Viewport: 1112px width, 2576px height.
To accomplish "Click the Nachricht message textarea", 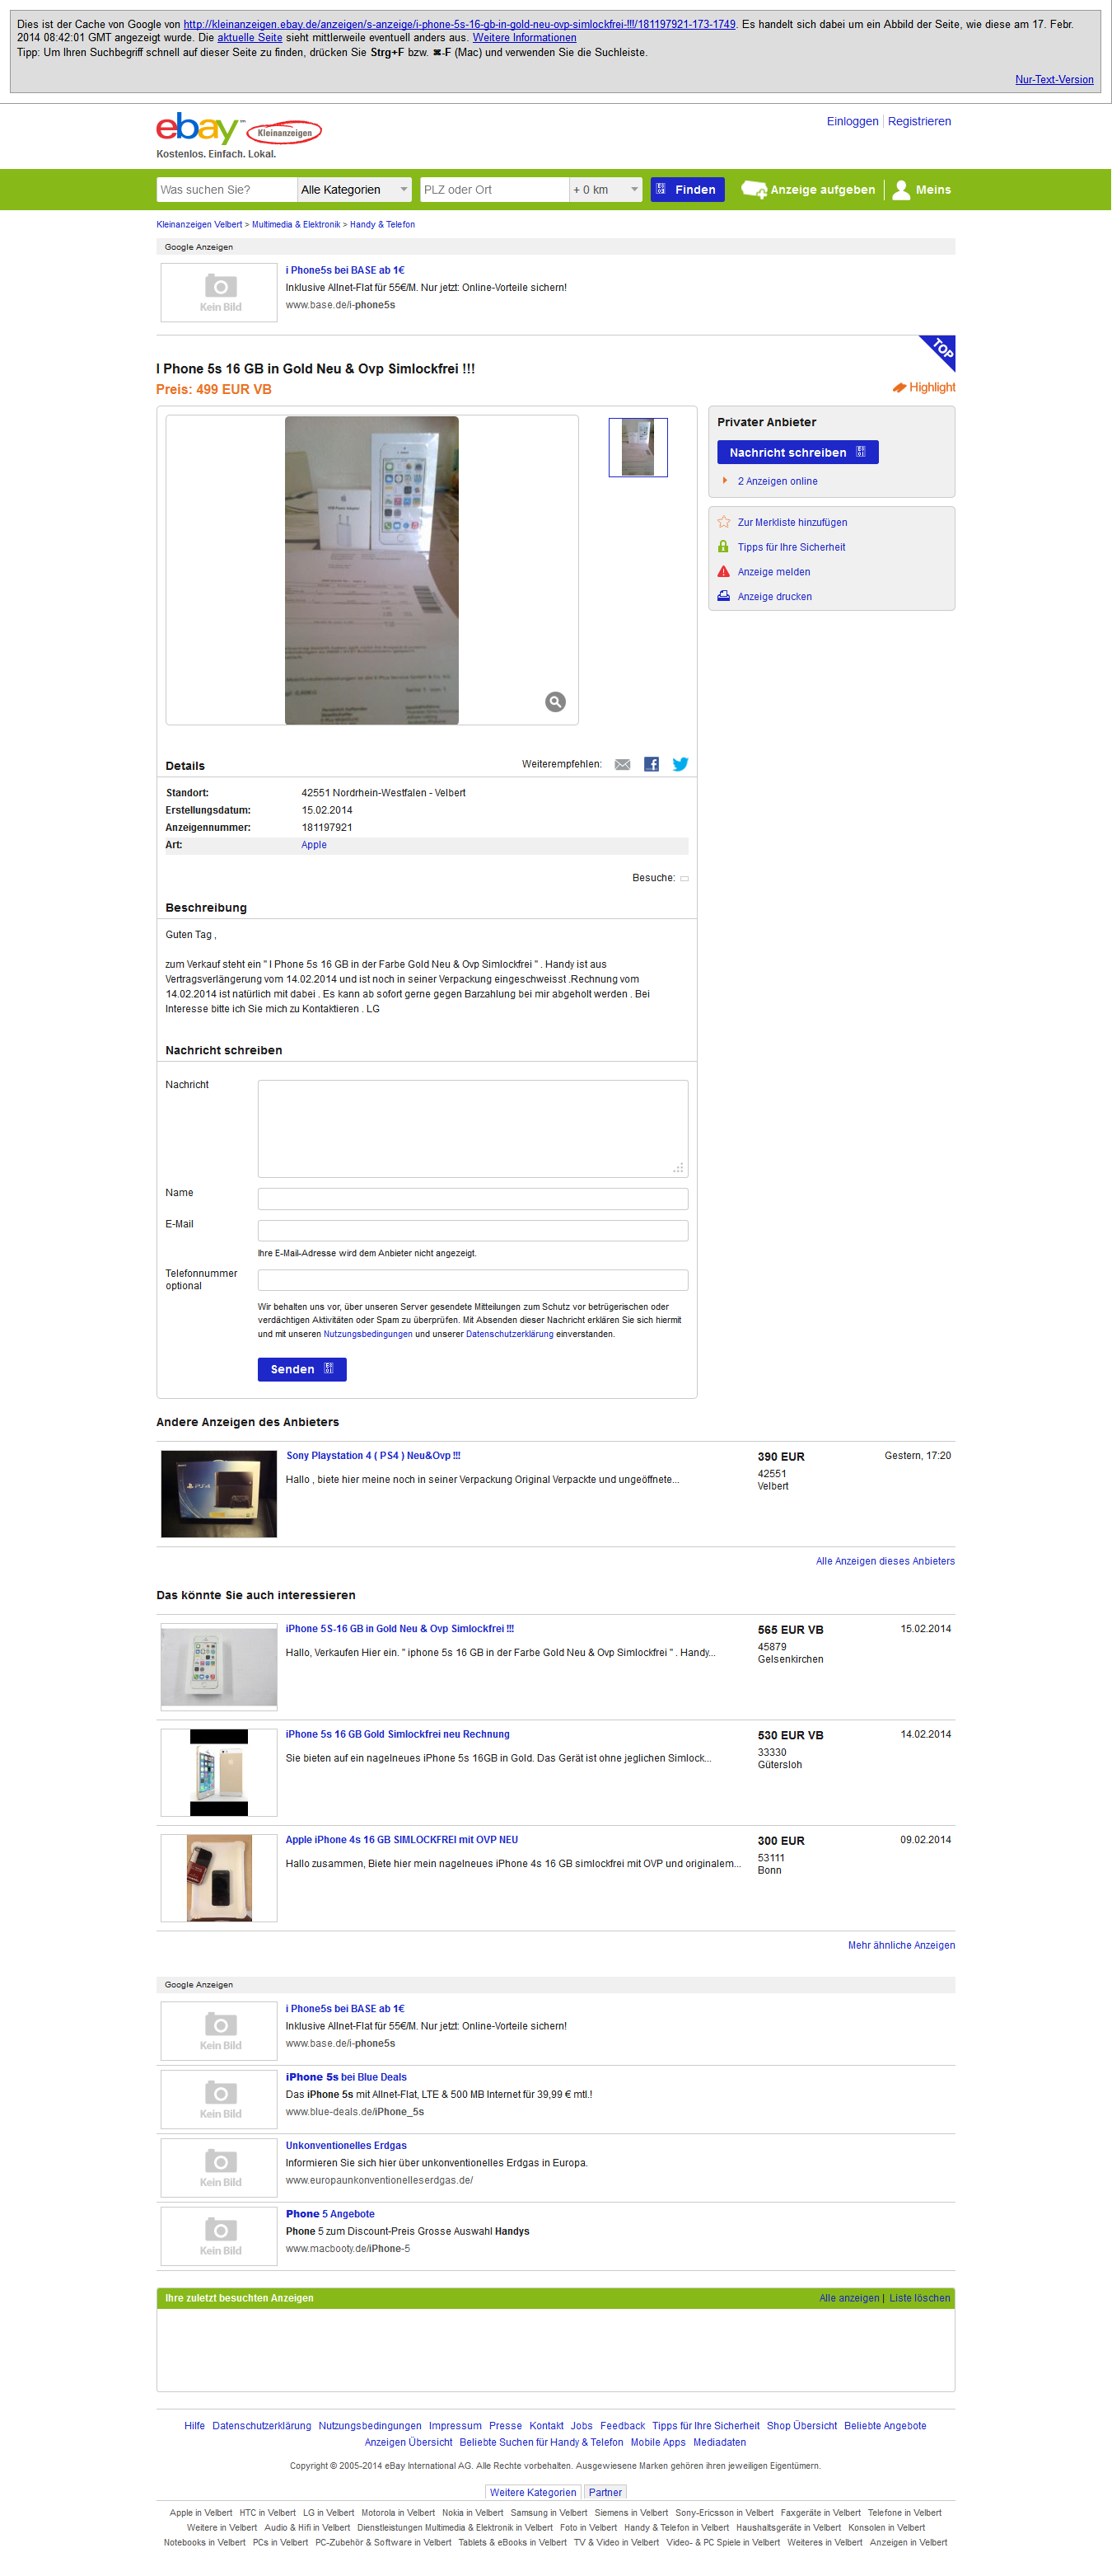I will pyautogui.click(x=473, y=1128).
